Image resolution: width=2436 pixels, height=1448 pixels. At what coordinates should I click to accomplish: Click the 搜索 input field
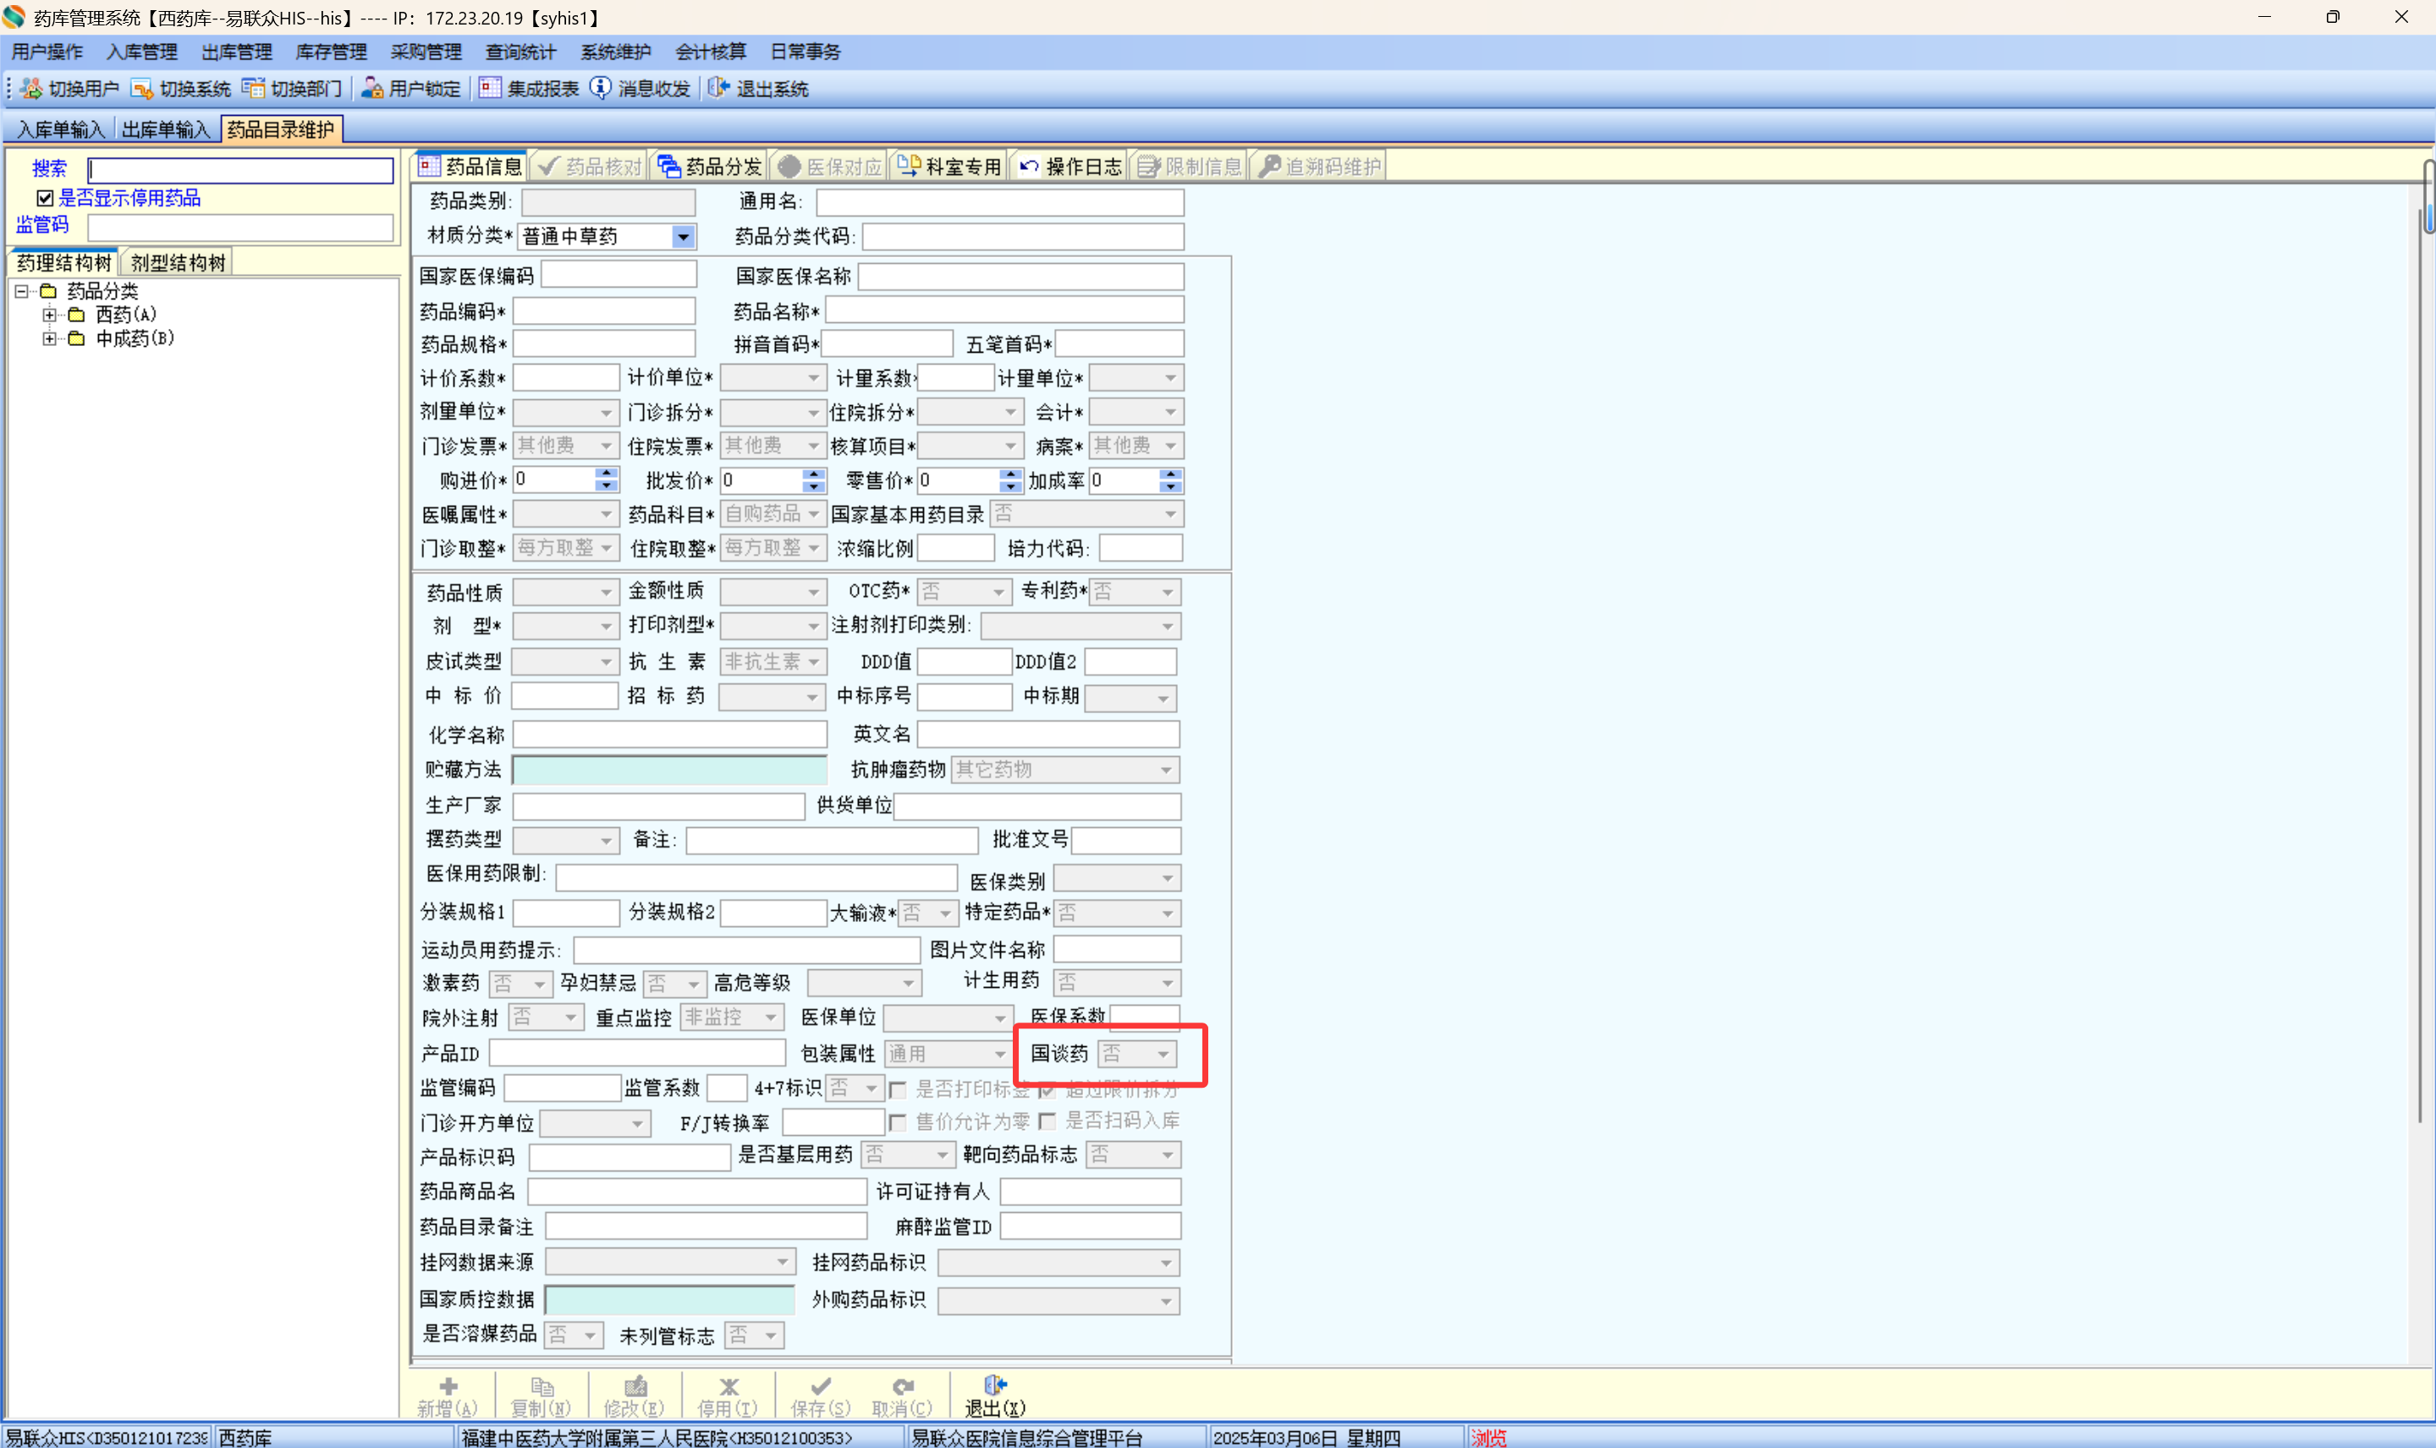[240, 171]
